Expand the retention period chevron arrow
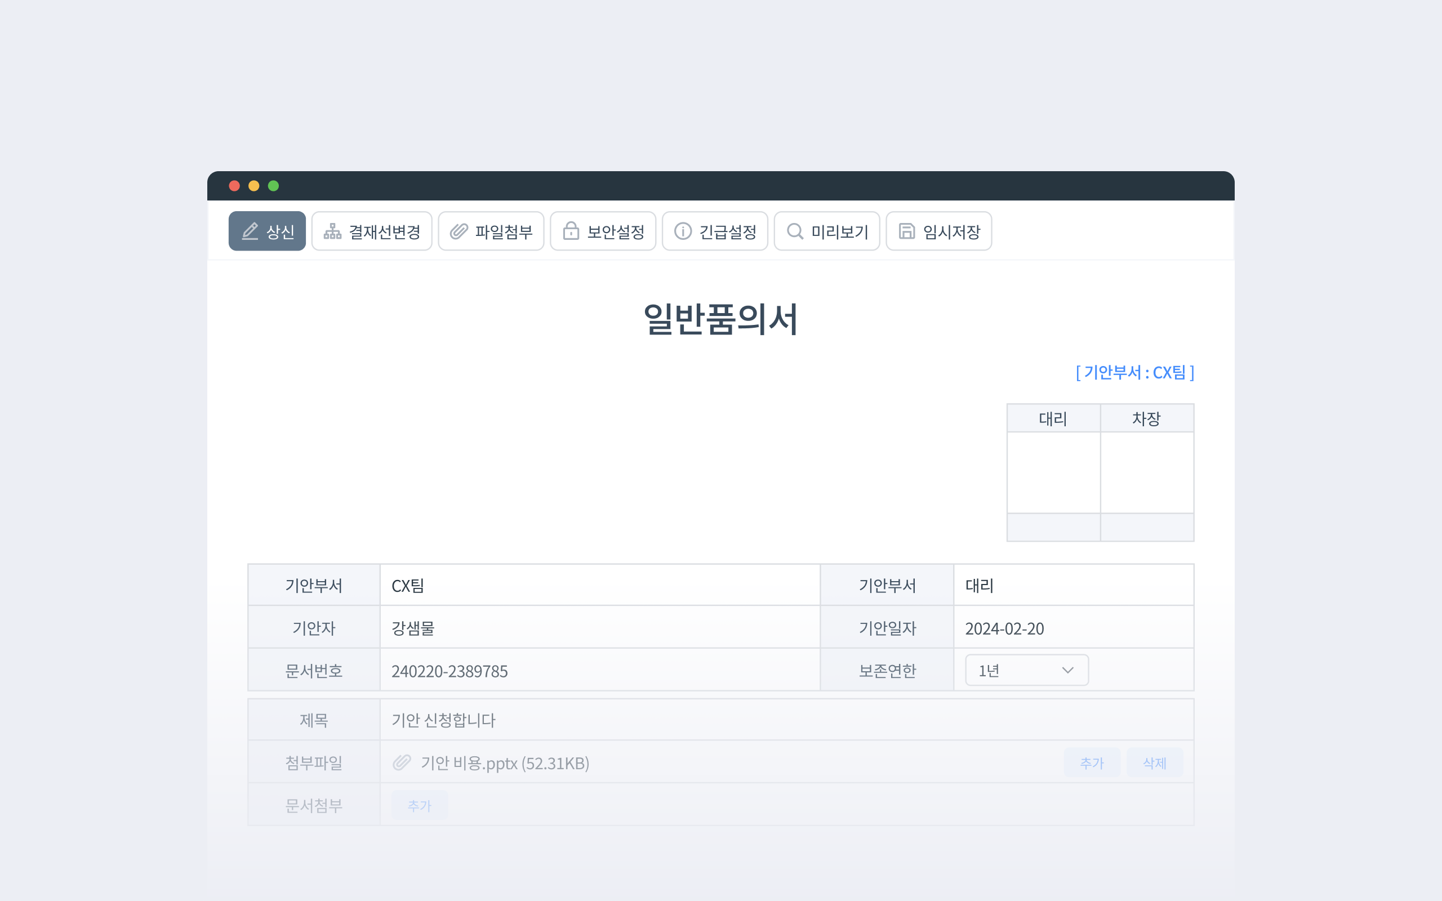 pos(1067,670)
